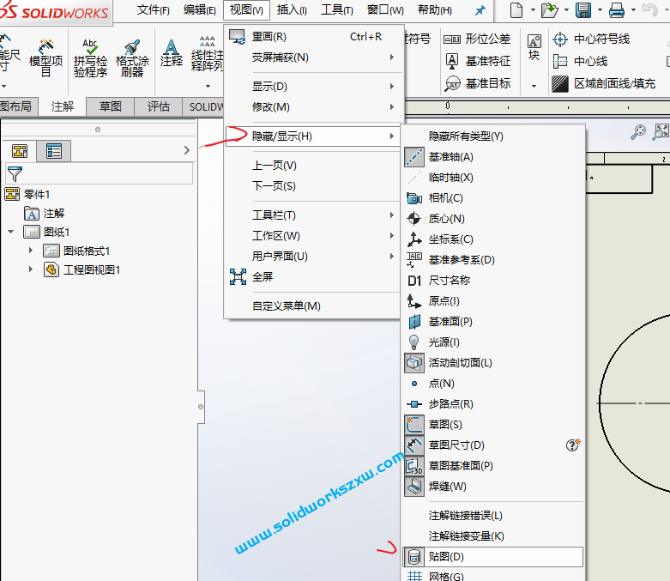
Task: Toggle Weld Beads (焊缝) visibility
Action: point(447,487)
